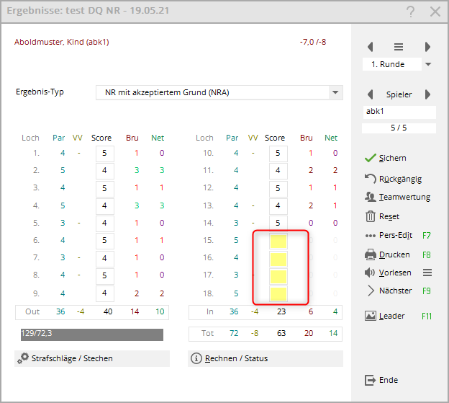Image resolution: width=449 pixels, height=403 pixels.
Task: Go to the next Spieler
Action: pyautogui.click(x=427, y=94)
